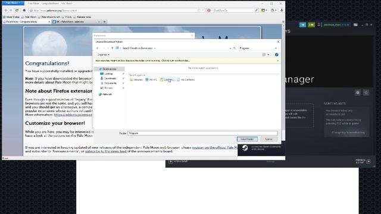The width and height of the screenshot is (381, 214).
Task: Switch to the second Pale Moon start.me tab
Action: tap(76, 21)
